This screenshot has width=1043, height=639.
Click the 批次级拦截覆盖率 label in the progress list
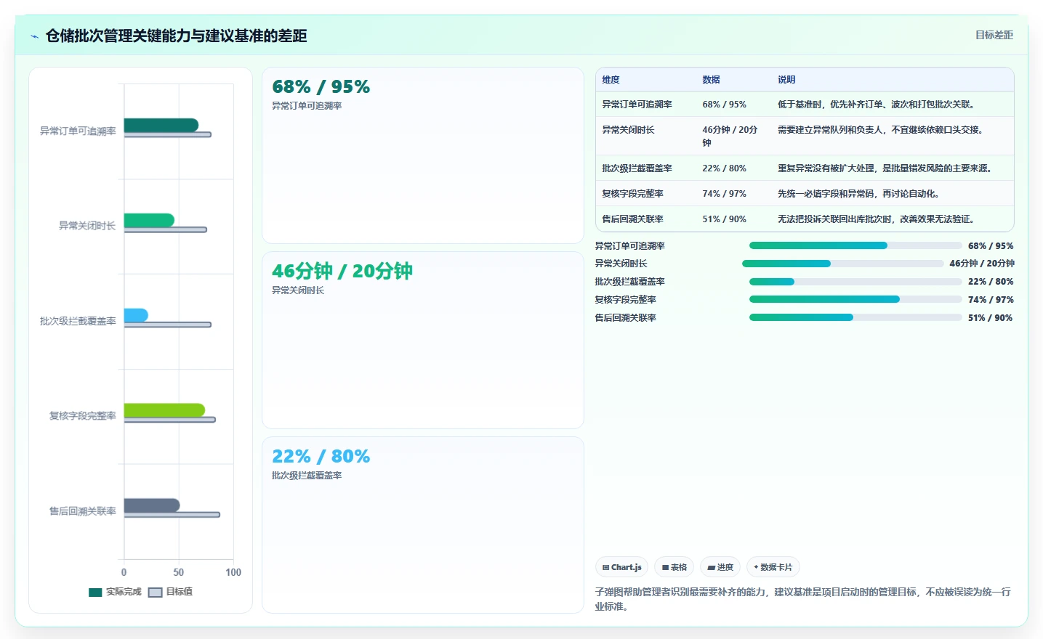(x=629, y=282)
